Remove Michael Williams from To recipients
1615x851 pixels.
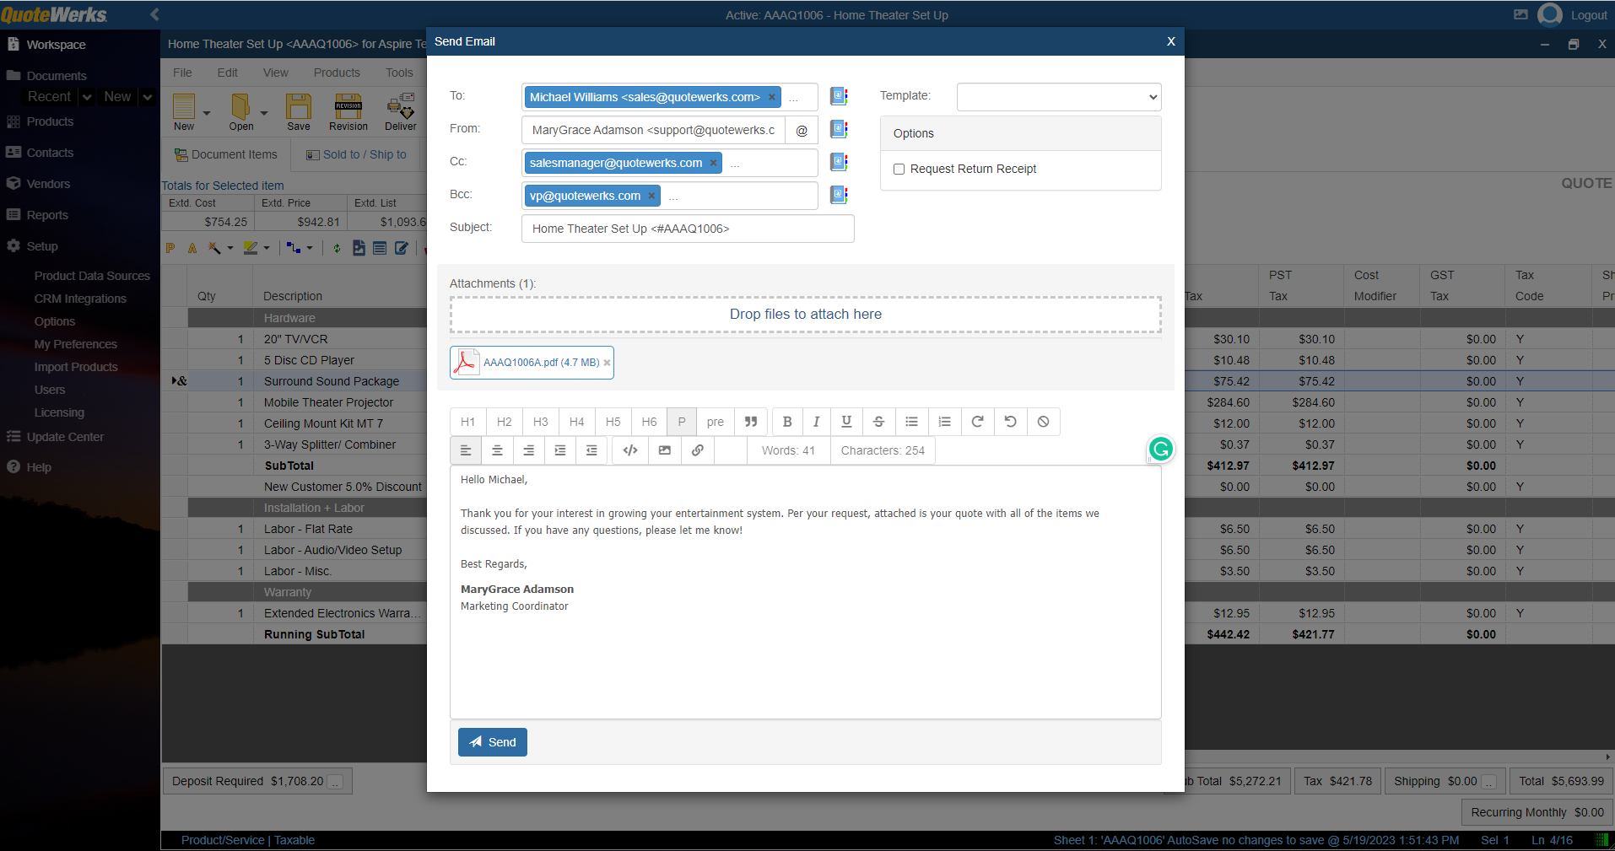pos(772,97)
